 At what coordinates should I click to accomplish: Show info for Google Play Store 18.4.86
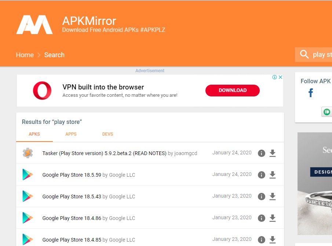coord(261,218)
